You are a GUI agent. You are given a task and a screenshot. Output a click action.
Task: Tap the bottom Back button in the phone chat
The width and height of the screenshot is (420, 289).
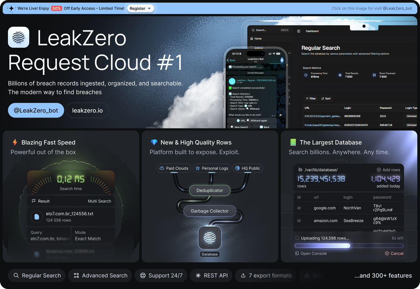264,127
